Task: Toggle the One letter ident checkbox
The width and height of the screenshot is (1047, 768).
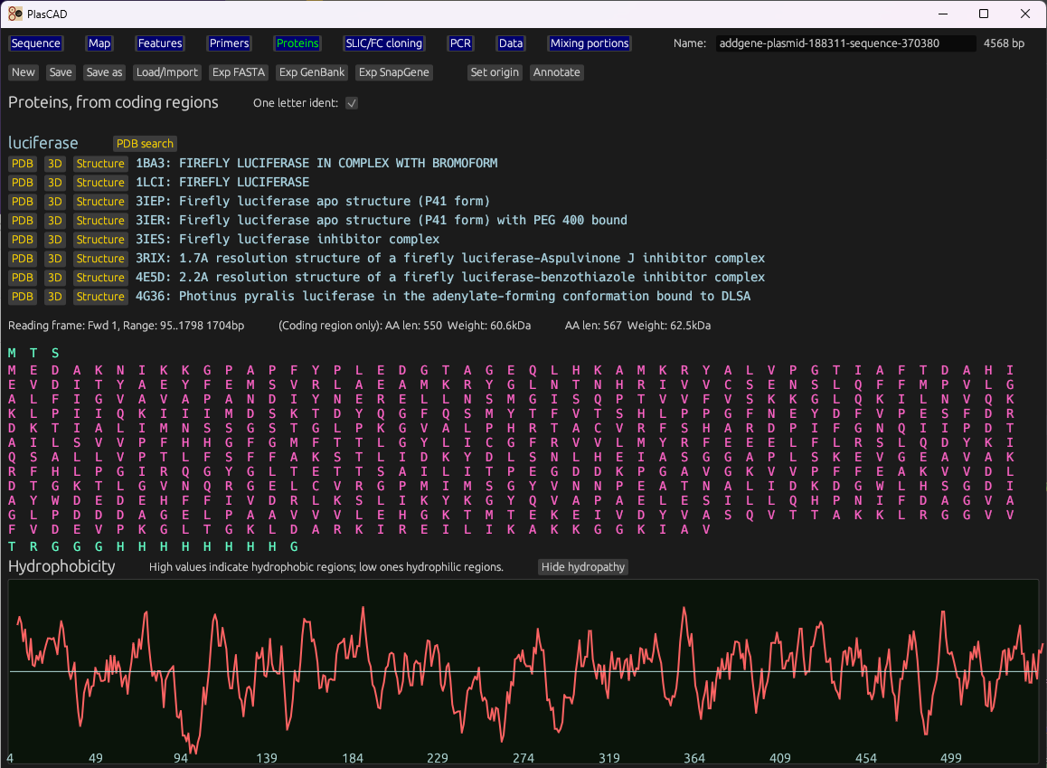Action: (352, 103)
